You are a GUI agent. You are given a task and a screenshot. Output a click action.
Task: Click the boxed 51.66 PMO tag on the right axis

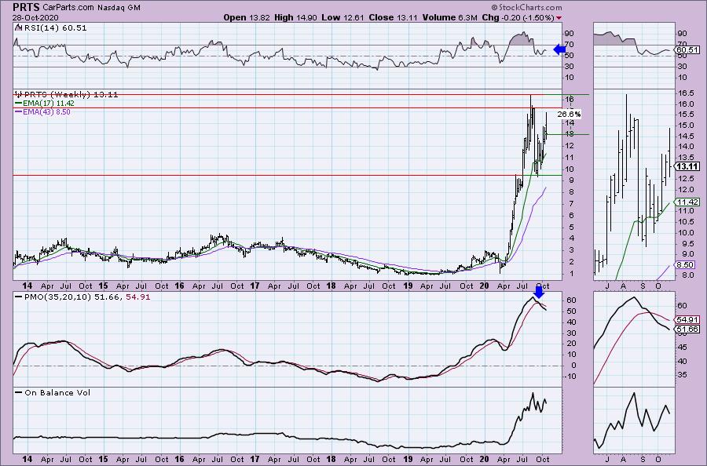pyautogui.click(x=687, y=329)
